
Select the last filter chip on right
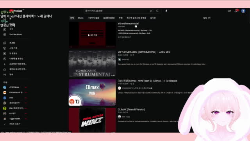click(x=153, y=18)
